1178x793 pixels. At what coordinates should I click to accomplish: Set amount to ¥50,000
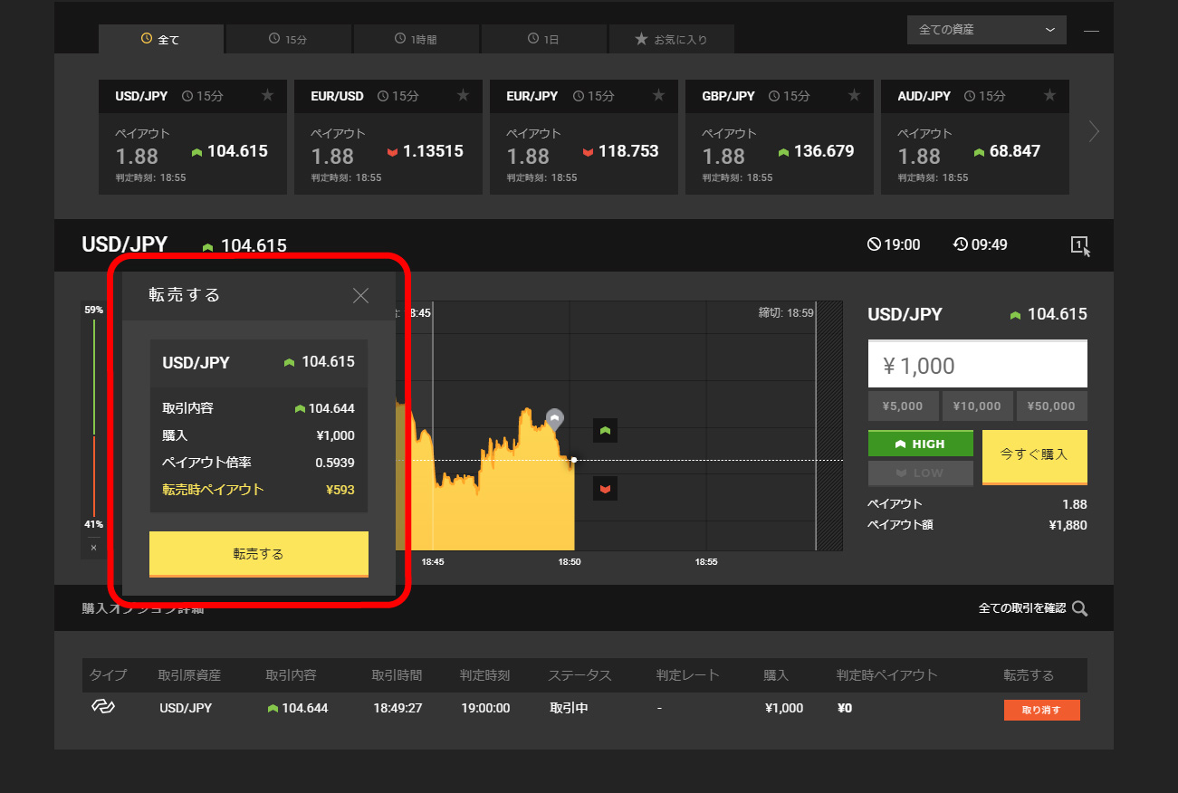pyautogui.click(x=1052, y=406)
